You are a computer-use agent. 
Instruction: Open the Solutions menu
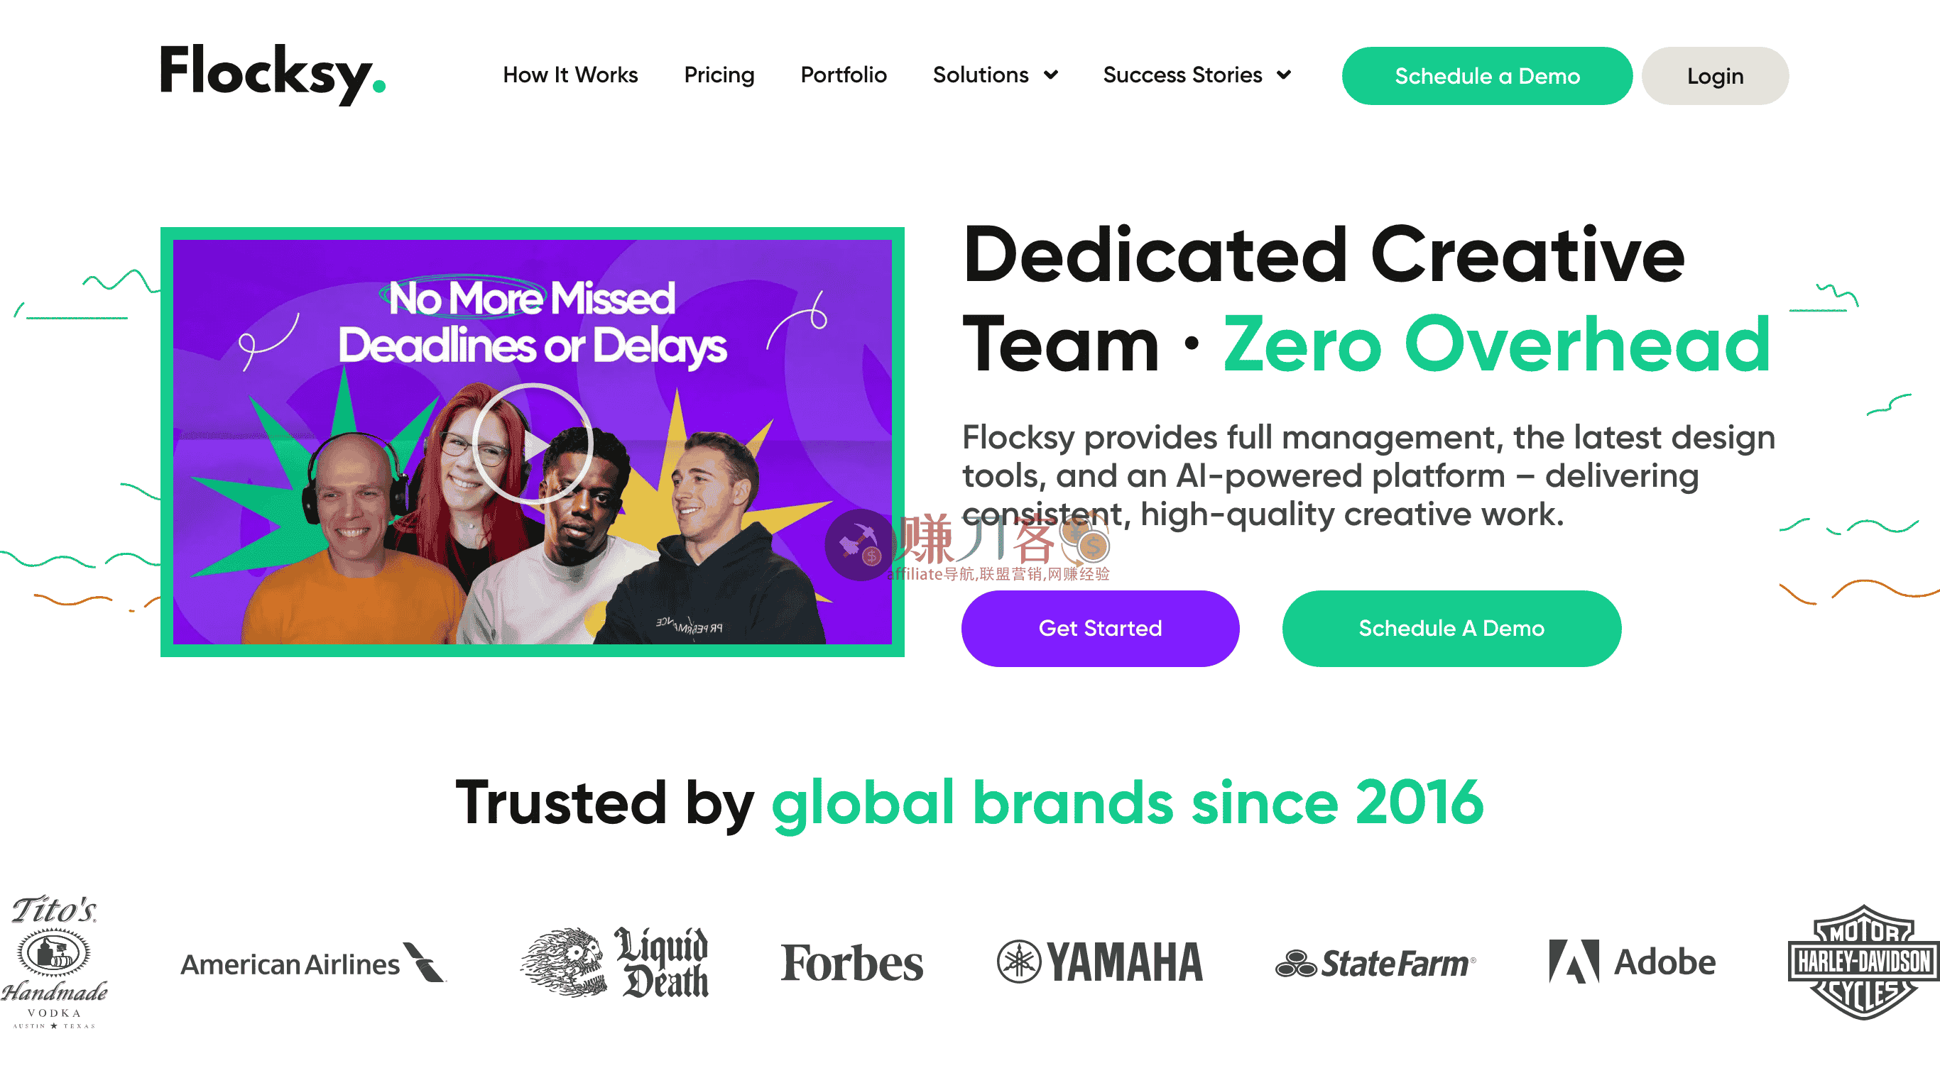pyautogui.click(x=981, y=75)
